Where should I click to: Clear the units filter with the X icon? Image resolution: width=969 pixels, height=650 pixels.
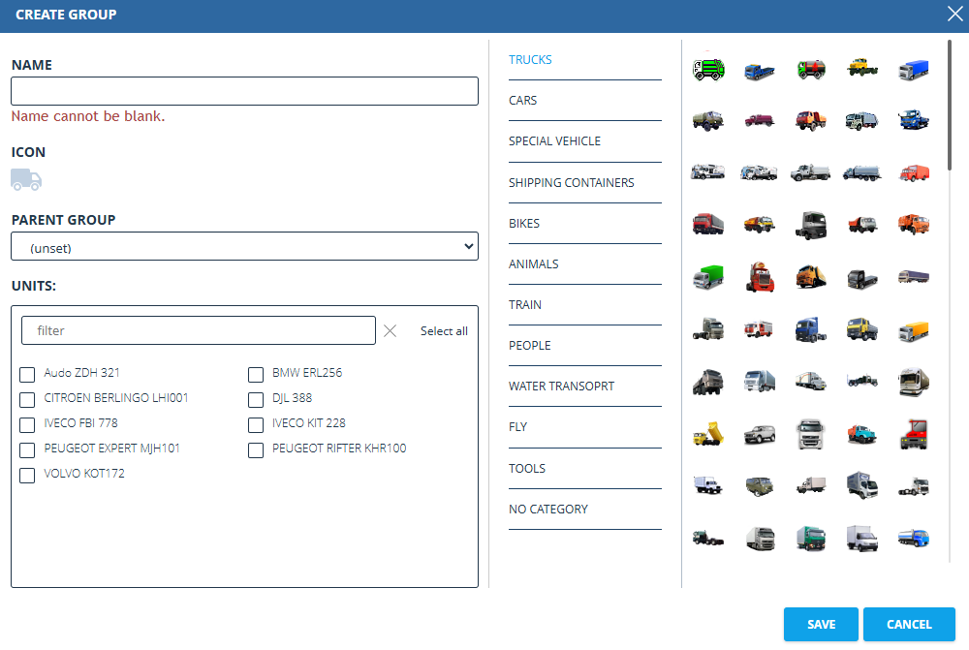click(x=391, y=330)
